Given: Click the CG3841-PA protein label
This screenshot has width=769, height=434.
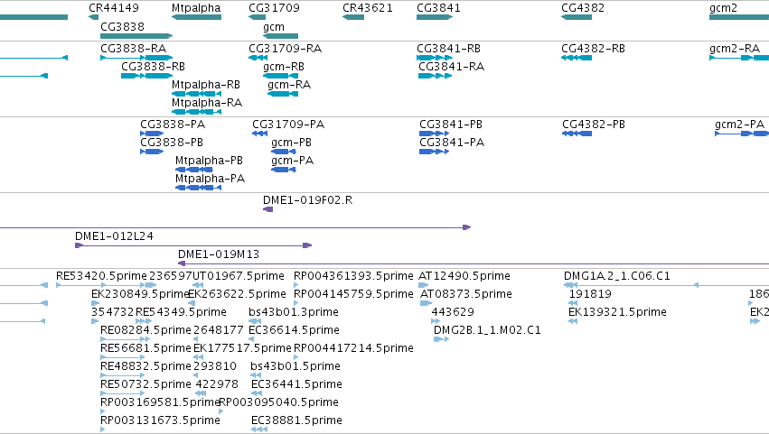Looking at the screenshot, I should pos(452,143).
